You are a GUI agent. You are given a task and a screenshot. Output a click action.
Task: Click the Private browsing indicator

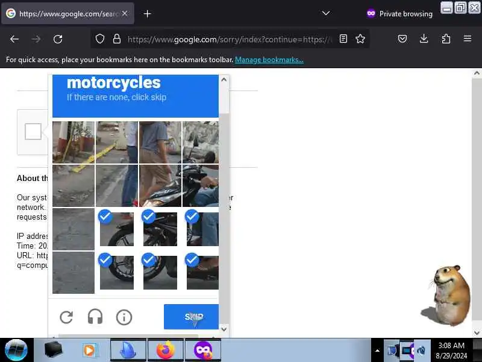(399, 13)
